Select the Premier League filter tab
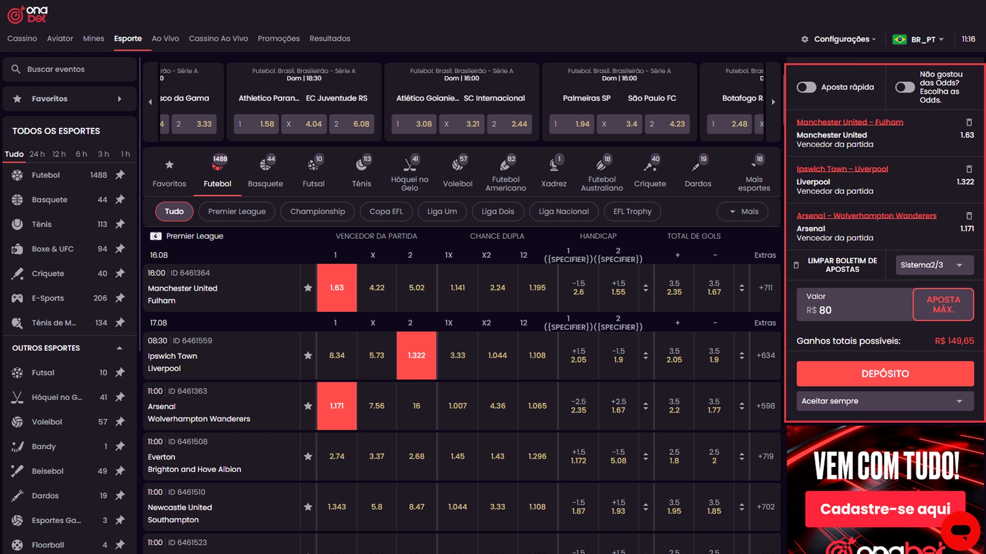986x554 pixels. (x=237, y=211)
